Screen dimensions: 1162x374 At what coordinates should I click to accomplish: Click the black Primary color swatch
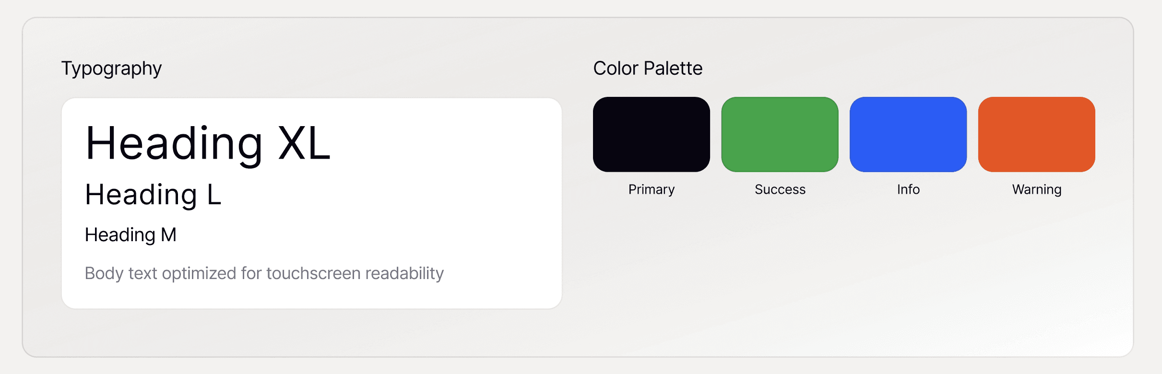click(x=651, y=134)
